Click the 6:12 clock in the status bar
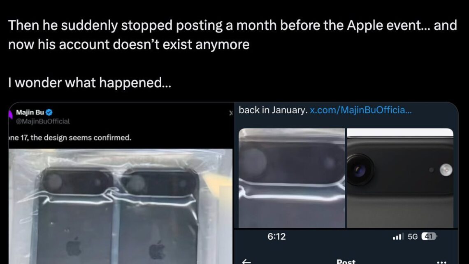This screenshot has height=264, width=469. [276, 236]
